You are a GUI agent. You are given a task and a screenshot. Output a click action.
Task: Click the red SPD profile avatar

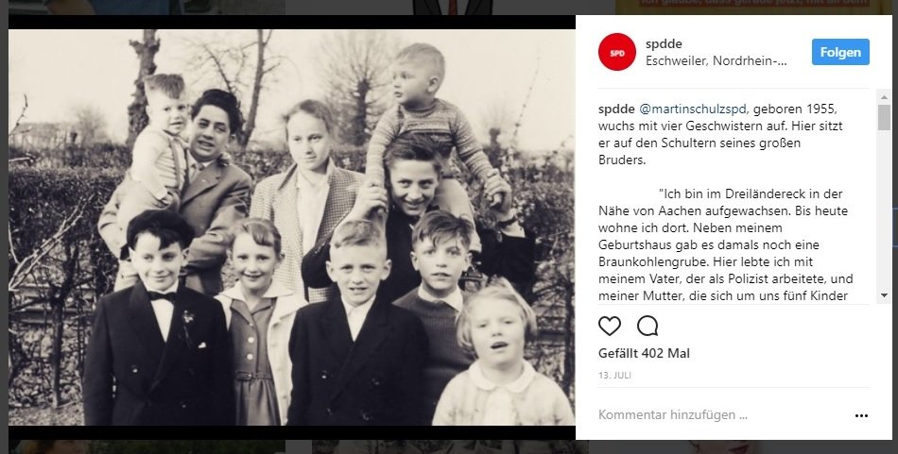pyautogui.click(x=617, y=52)
